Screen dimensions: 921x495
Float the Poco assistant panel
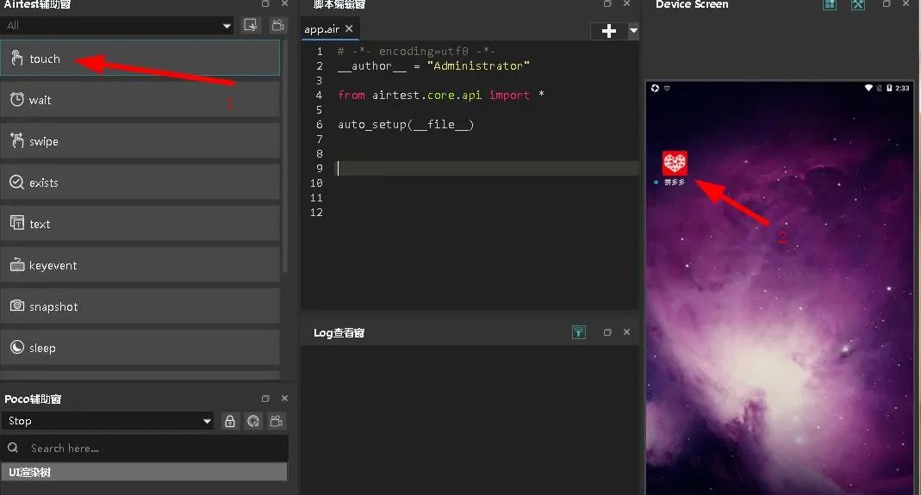tap(265, 399)
